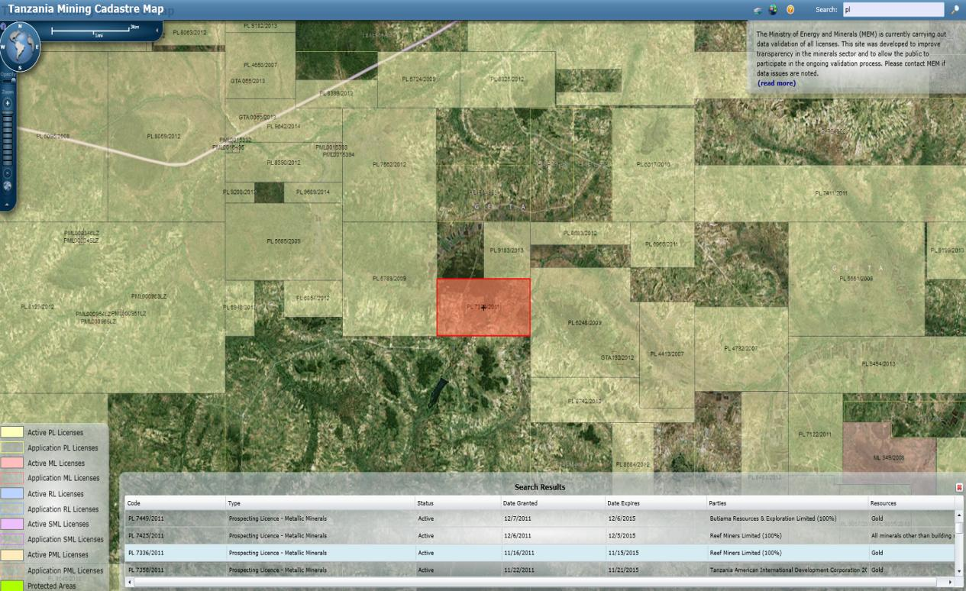Click the vertical zoom level slider
This screenshot has height=591, width=966.
click(8, 137)
